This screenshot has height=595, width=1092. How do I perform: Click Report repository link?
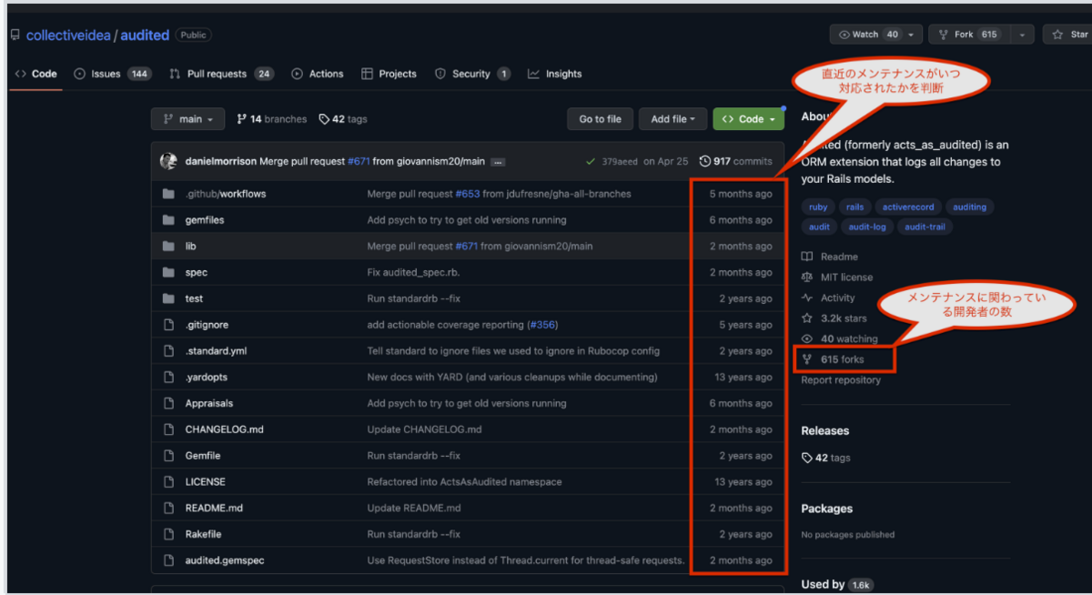tap(841, 380)
